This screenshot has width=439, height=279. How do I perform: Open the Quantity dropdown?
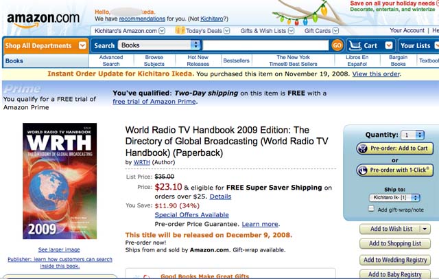pyautogui.click(x=412, y=135)
